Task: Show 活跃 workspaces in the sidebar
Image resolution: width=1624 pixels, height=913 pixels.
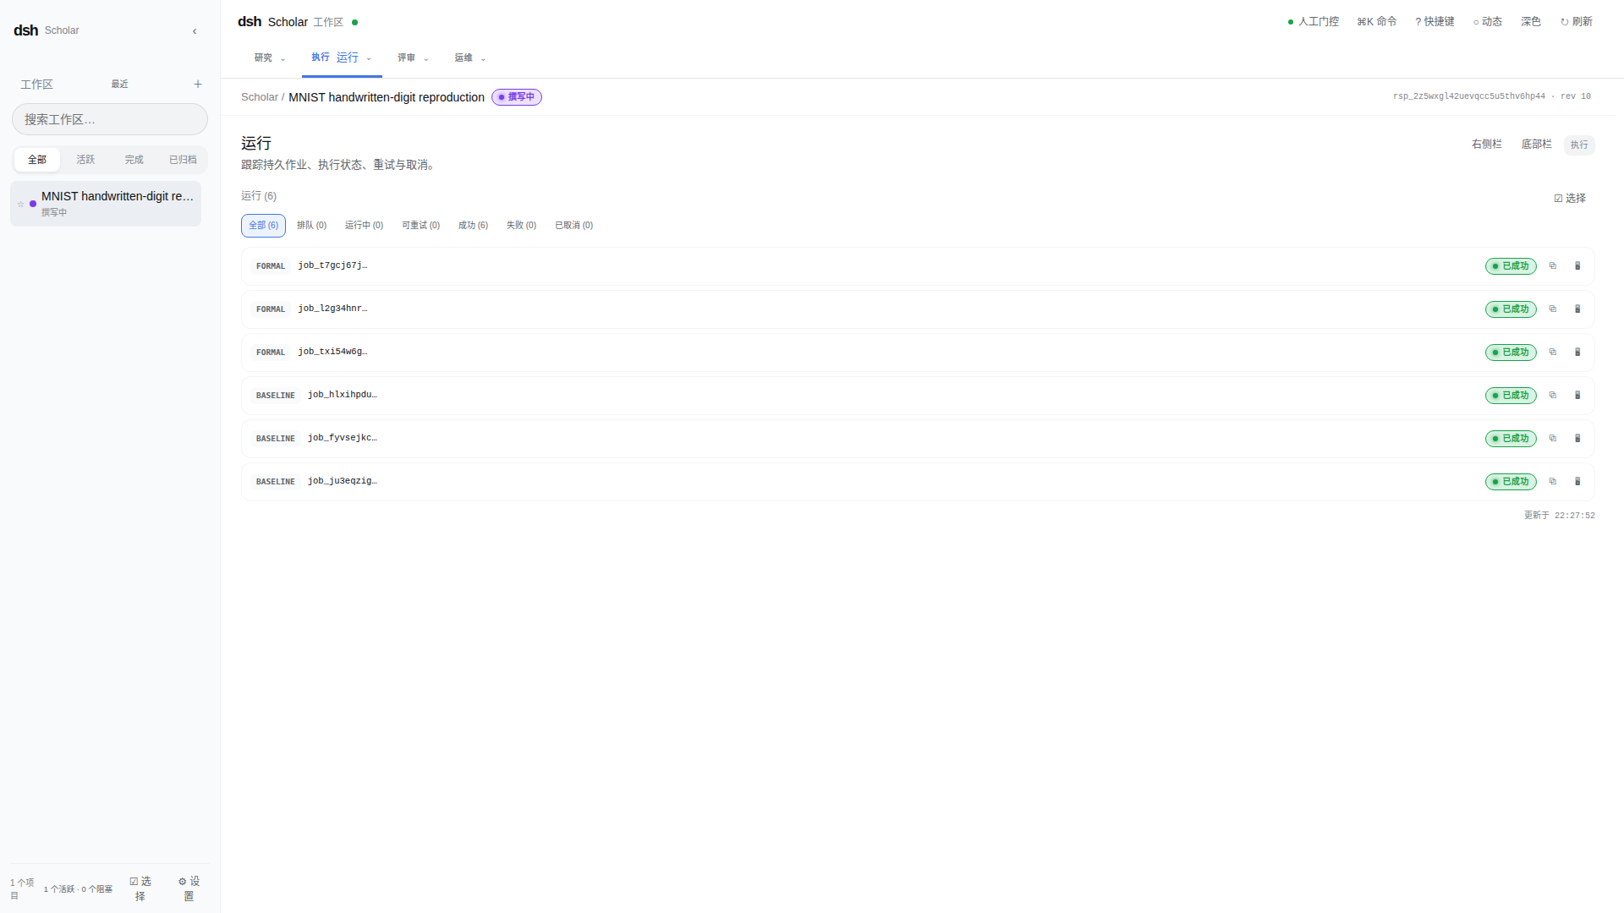Action: 85,160
